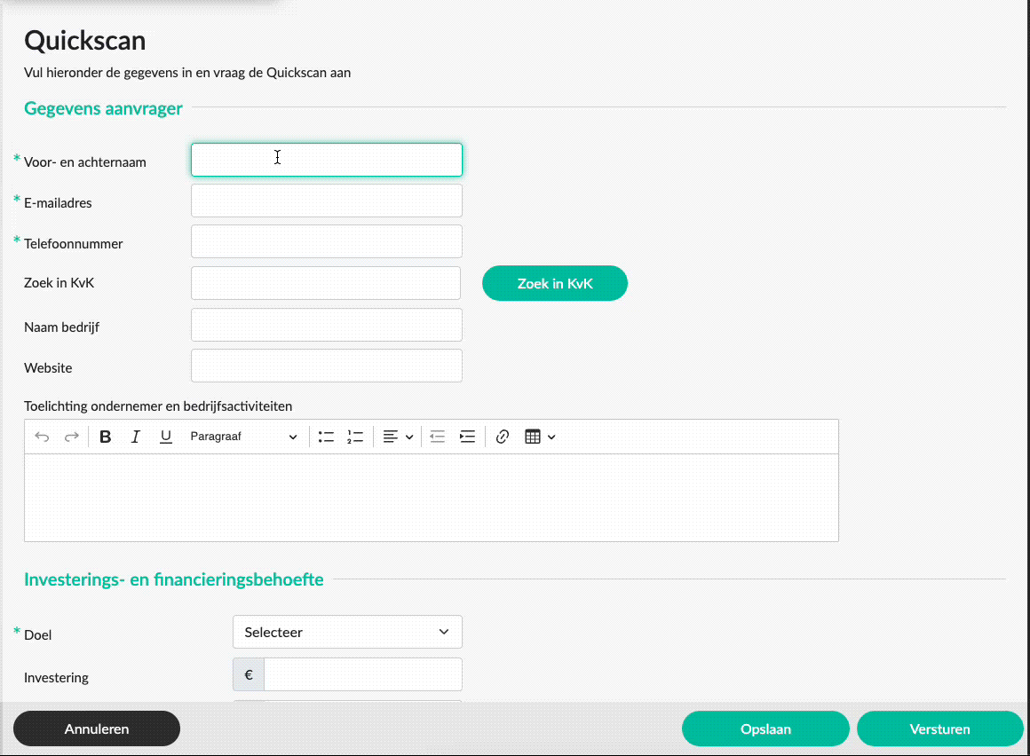1030x756 pixels.
Task: Cancel with the Annuleren button
Action: (x=97, y=729)
